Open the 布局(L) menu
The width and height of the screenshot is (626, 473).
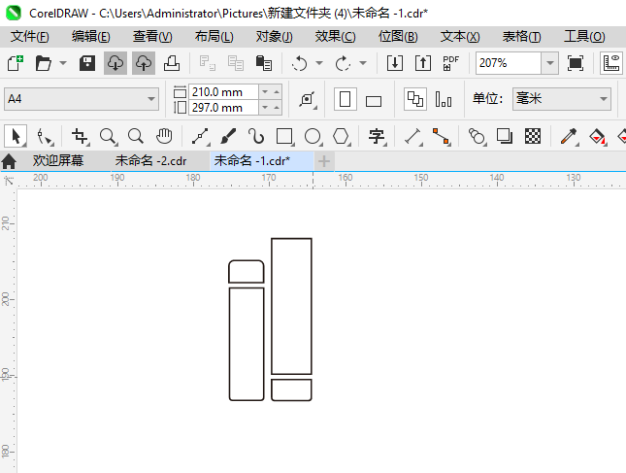(x=214, y=37)
